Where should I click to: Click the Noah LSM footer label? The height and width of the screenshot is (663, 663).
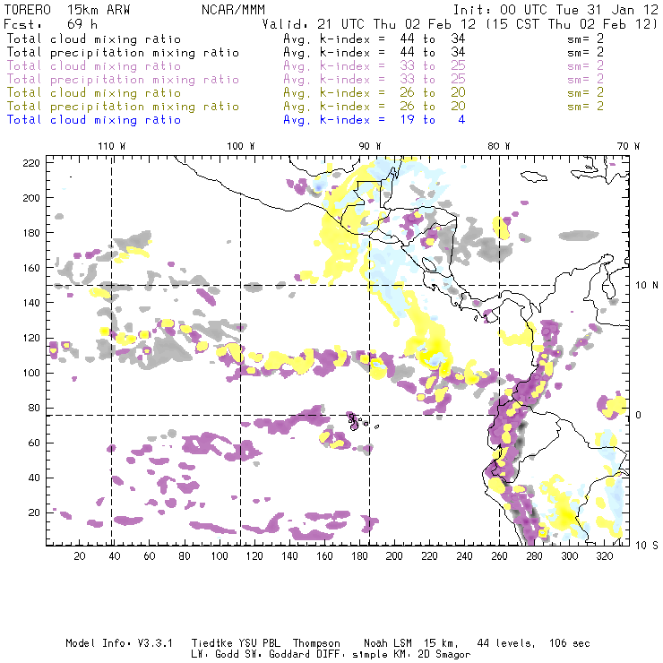point(392,643)
